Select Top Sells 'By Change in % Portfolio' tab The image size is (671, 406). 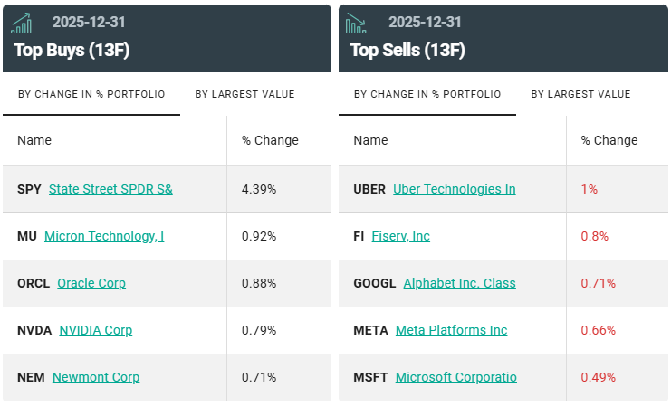click(427, 94)
